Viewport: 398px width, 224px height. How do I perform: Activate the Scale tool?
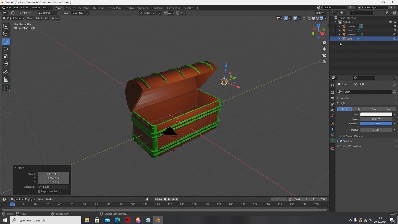[6, 56]
